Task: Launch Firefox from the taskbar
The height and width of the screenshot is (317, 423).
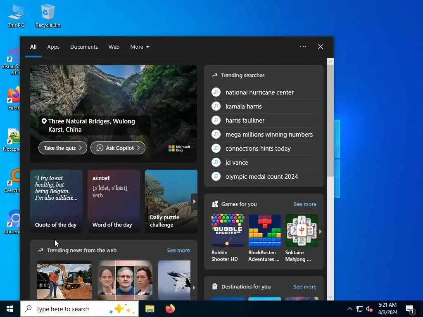Action: point(170,309)
